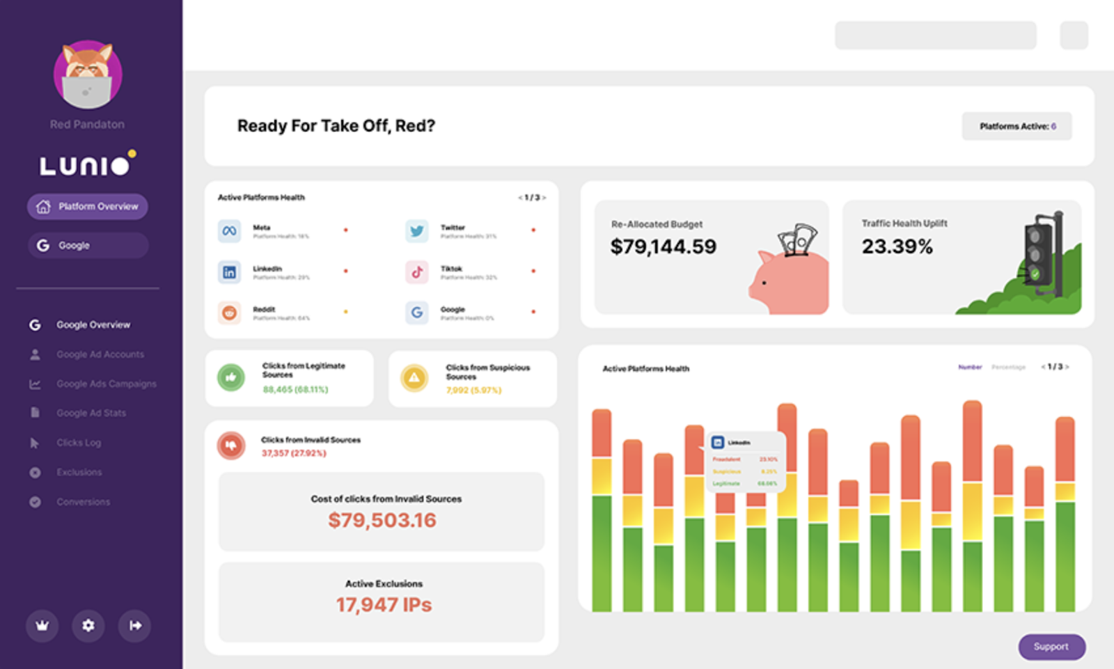Open settings via the gear icon
Screen dimensions: 1114x669
coord(88,625)
